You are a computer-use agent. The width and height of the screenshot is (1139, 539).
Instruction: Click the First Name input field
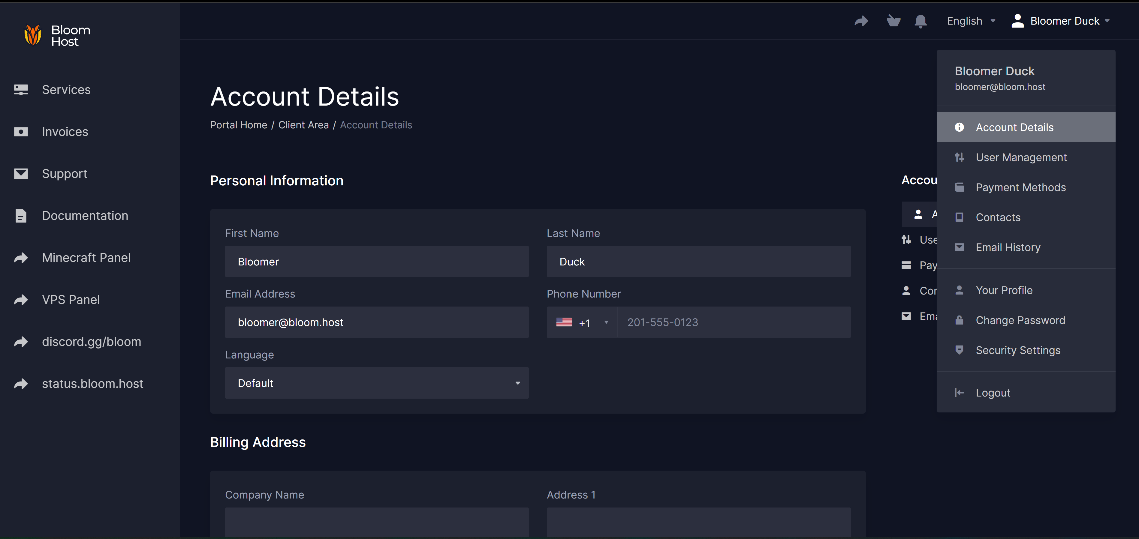[376, 262]
